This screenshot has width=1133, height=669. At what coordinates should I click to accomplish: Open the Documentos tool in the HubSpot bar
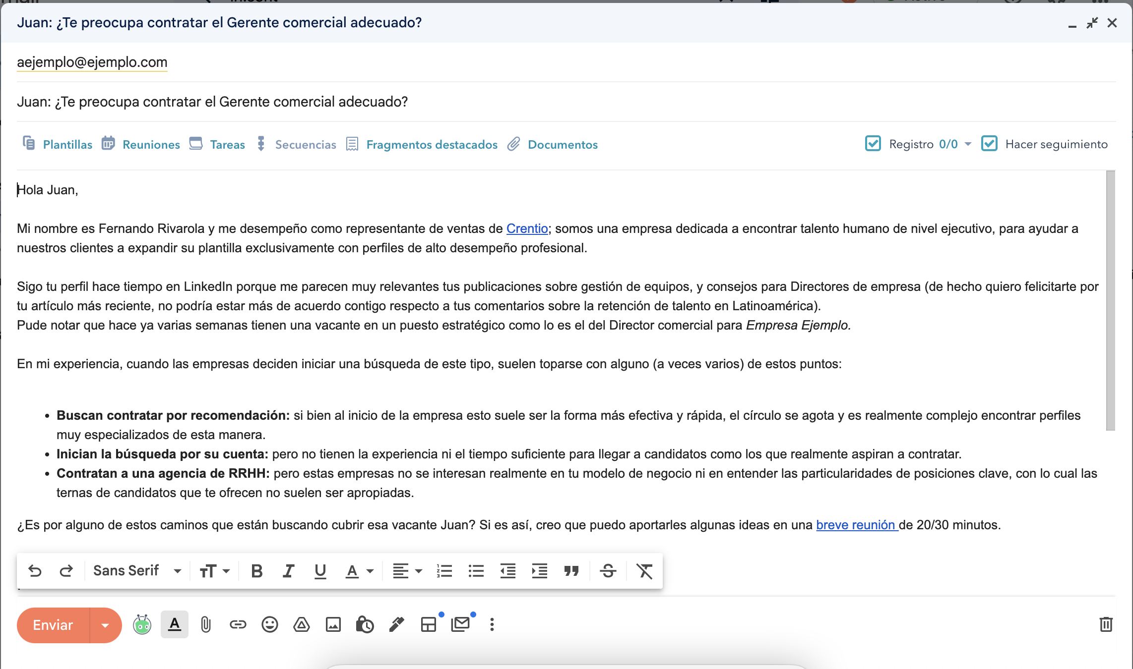(x=563, y=144)
